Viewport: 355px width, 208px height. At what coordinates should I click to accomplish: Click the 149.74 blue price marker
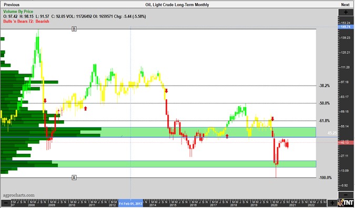click(346, 27)
